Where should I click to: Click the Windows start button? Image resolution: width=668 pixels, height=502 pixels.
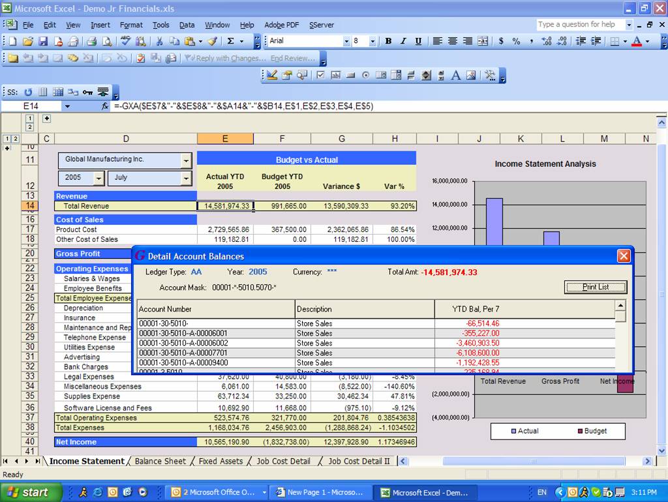(31, 492)
